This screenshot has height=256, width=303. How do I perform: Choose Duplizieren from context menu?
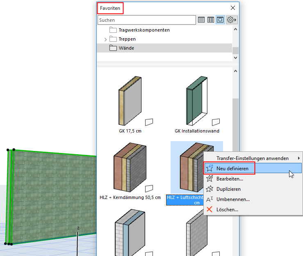click(253, 189)
